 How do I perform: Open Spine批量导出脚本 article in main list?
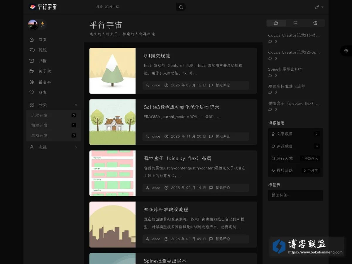pos(165,261)
